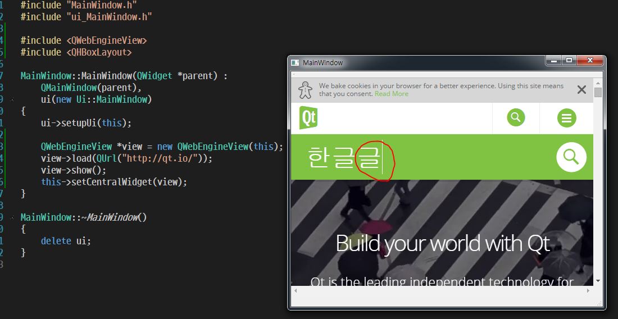Maximize the MainWindow window
This screenshot has width=618, height=319.
(x=569, y=60)
